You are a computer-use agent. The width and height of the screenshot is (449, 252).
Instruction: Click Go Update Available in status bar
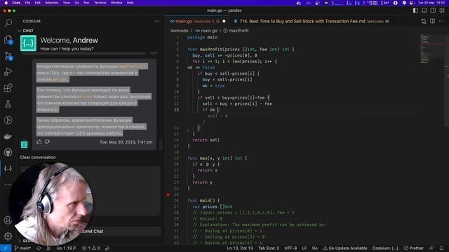tap(345, 248)
